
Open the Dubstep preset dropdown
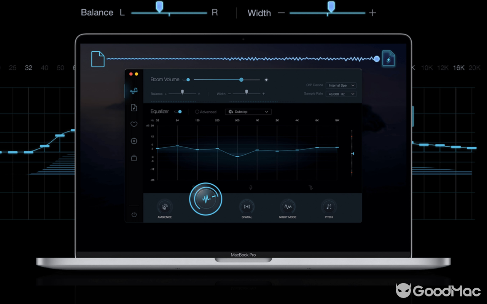point(248,112)
